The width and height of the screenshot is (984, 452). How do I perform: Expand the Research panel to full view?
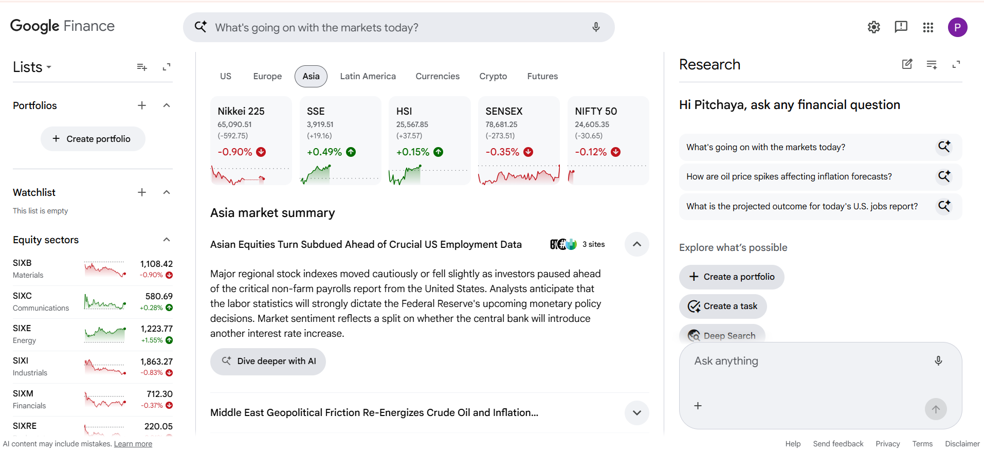[956, 64]
